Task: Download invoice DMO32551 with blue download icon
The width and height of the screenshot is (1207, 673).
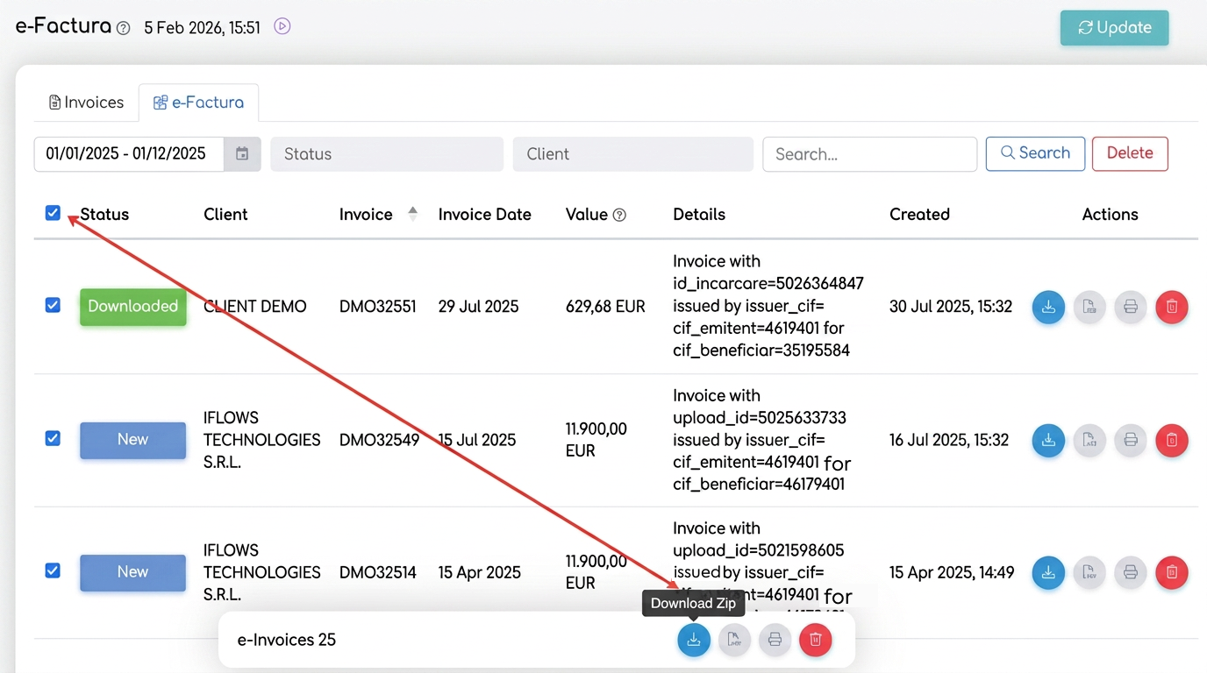Action: point(1047,307)
